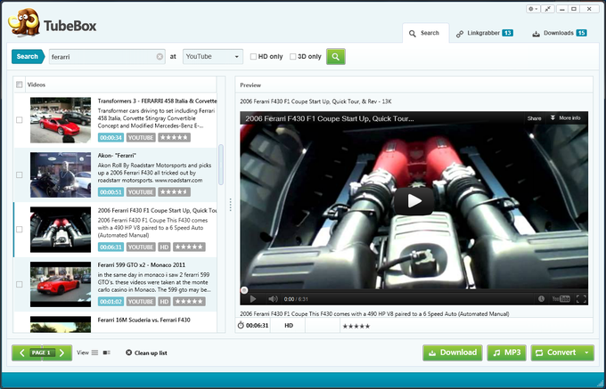Click Clean up list

[146, 353]
